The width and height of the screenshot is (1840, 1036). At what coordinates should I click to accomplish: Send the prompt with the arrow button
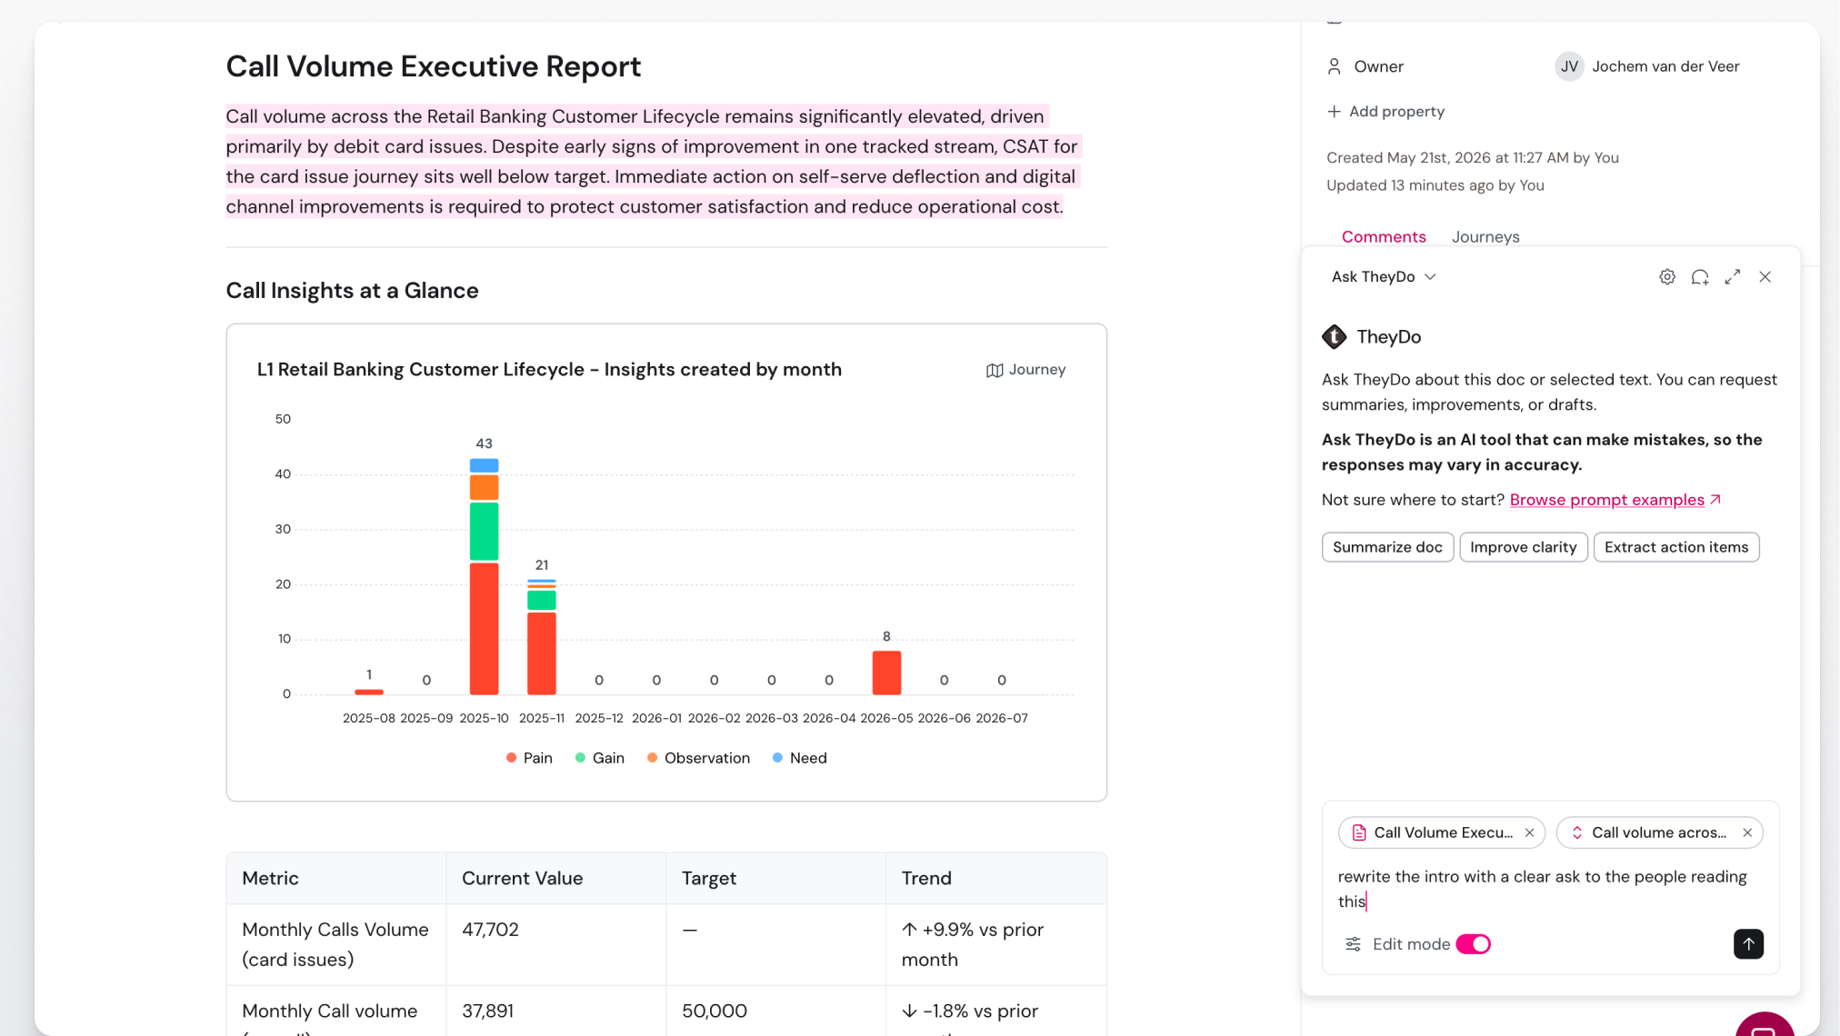coord(1747,944)
